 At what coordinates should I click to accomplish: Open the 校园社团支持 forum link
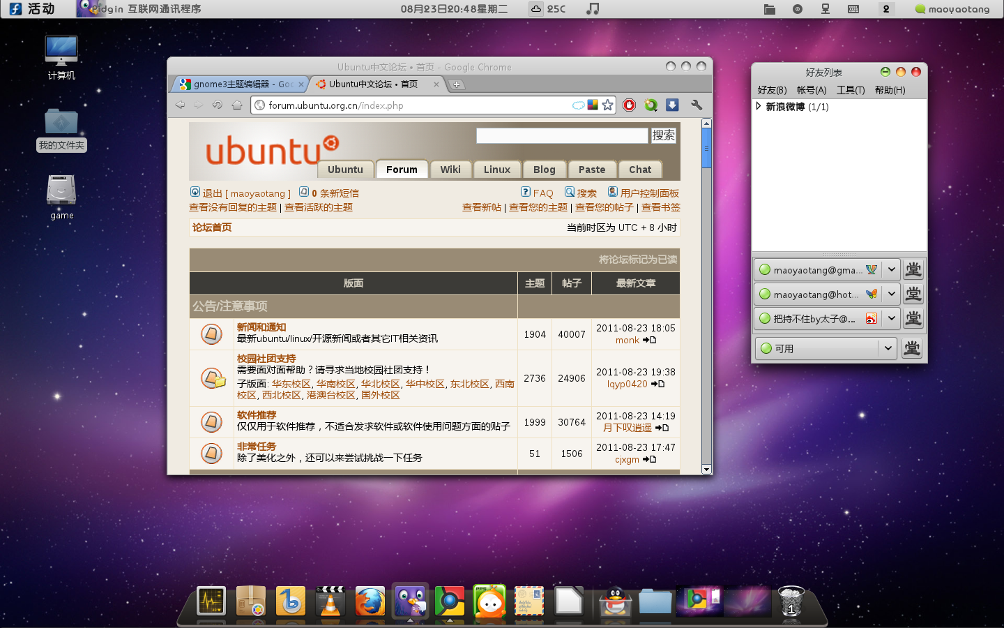266,359
